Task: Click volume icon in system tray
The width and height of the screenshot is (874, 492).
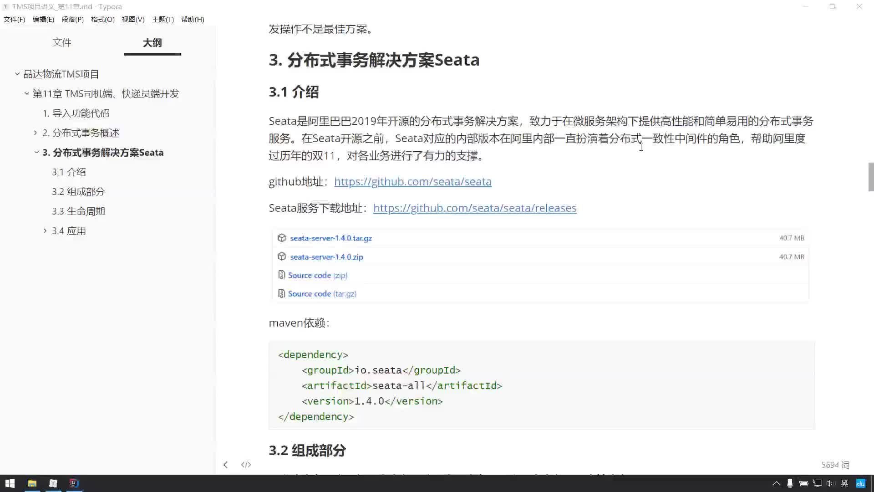Action: pos(829,483)
